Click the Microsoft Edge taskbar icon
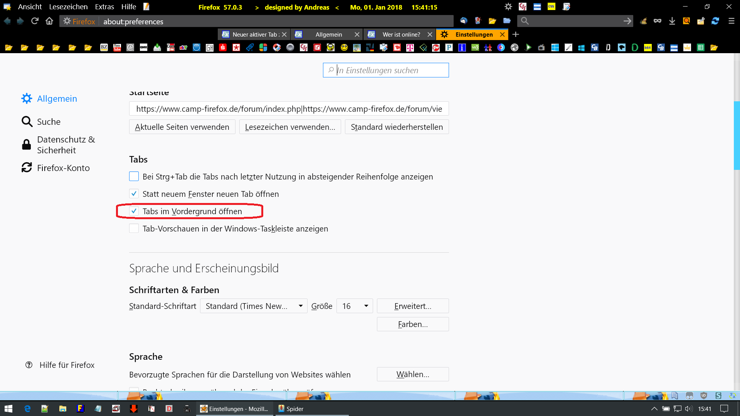The width and height of the screenshot is (740, 416). pyautogui.click(x=27, y=409)
